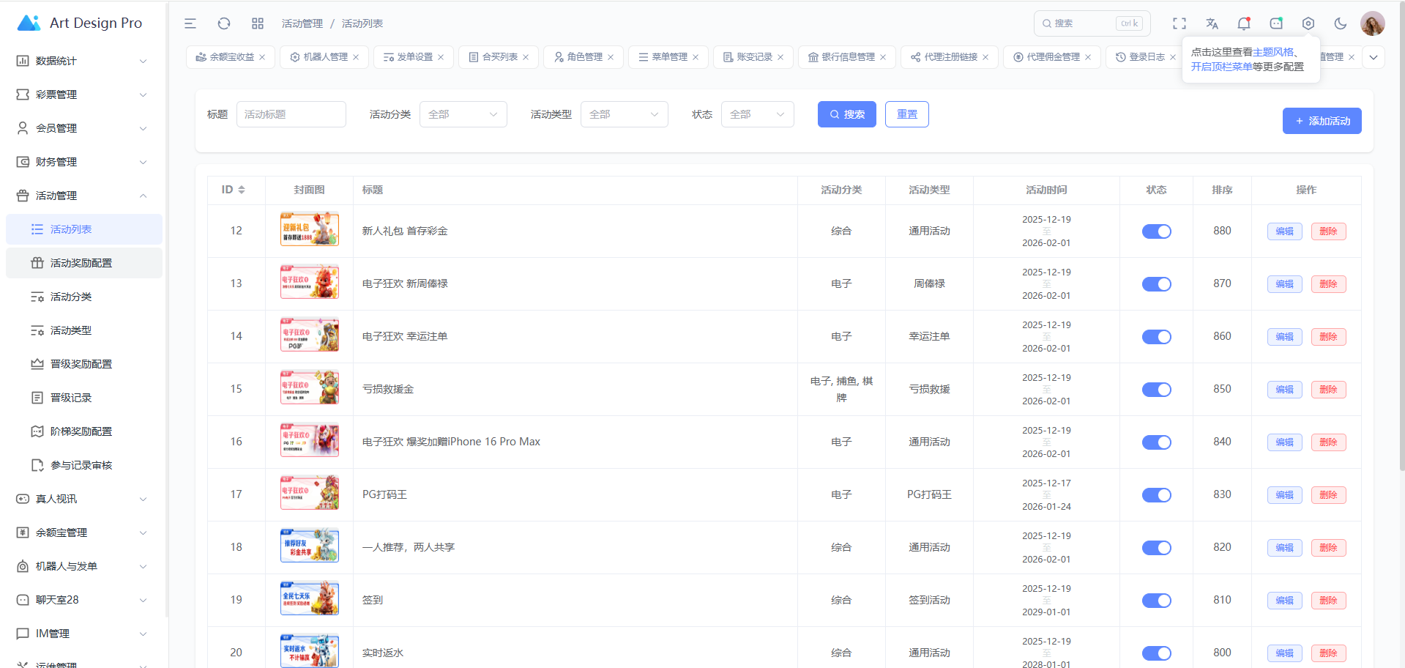Screen dimensions: 1405x668
Task: Toggle status switch for 签到 activity
Action: click(1156, 601)
